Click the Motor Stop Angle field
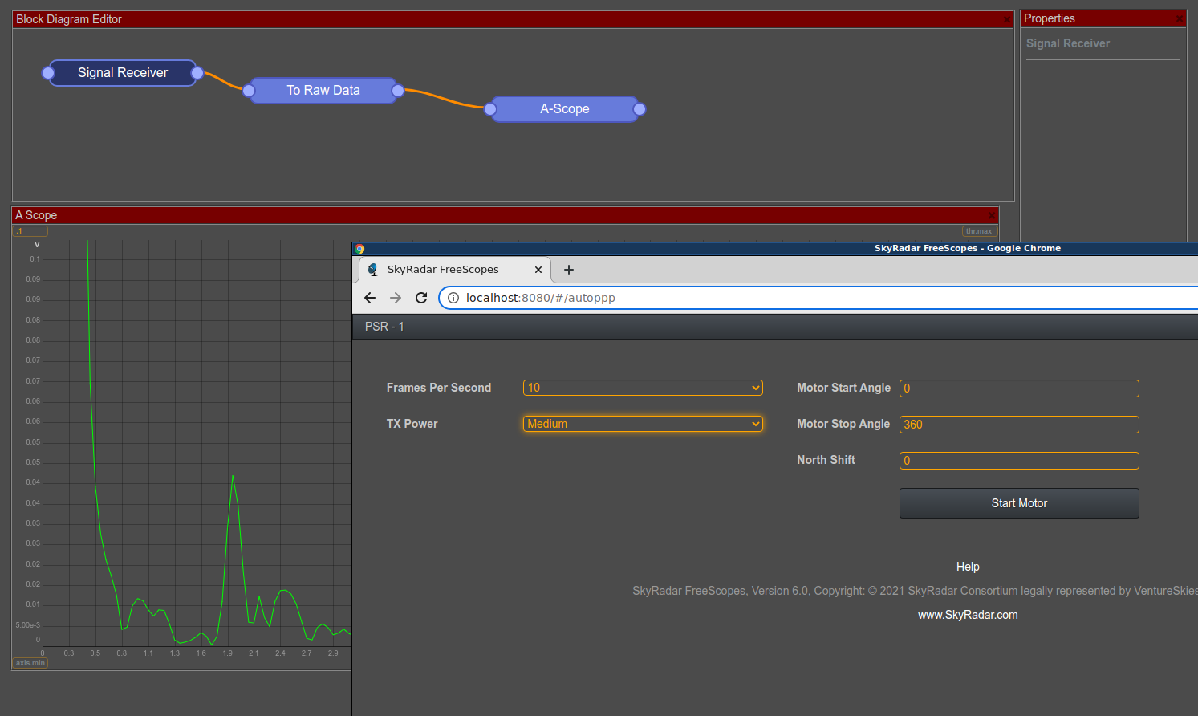Viewport: 1198px width, 716px height. pyautogui.click(x=1019, y=425)
